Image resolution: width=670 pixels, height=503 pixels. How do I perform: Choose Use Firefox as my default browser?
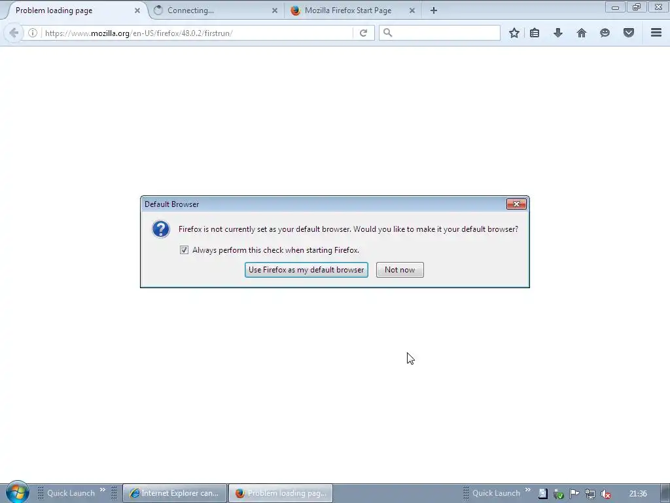[306, 270]
